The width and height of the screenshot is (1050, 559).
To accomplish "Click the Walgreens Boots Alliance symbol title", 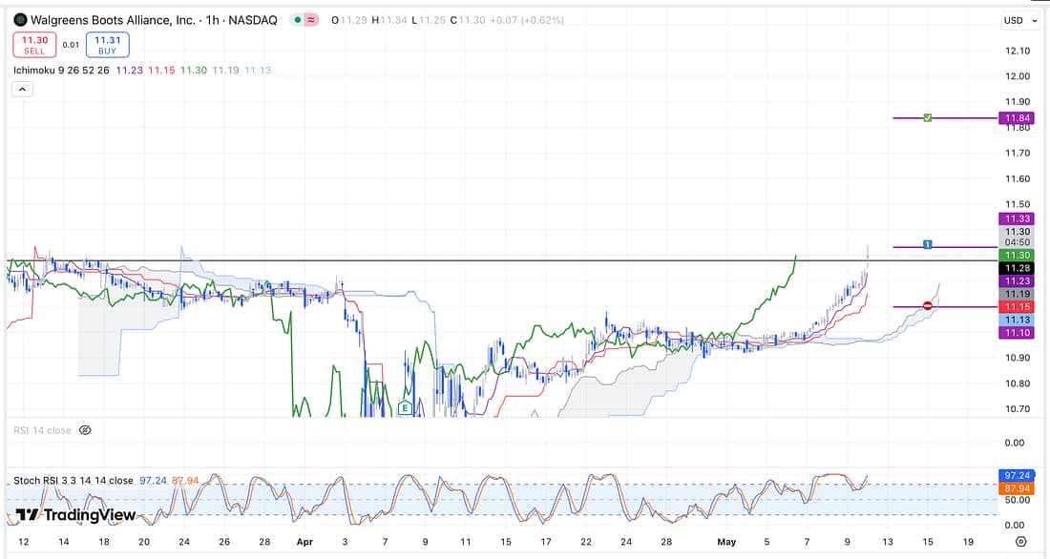I will click(113, 20).
